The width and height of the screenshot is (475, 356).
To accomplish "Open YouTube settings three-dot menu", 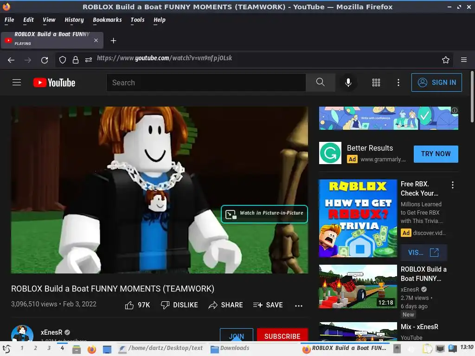I will [x=398, y=83].
